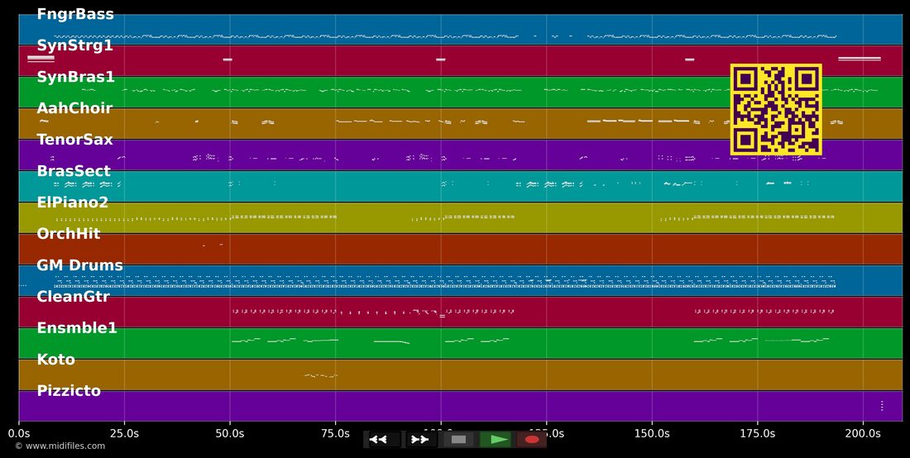Start playback with the green play button
The width and height of the screenshot is (910, 458).
pos(495,440)
